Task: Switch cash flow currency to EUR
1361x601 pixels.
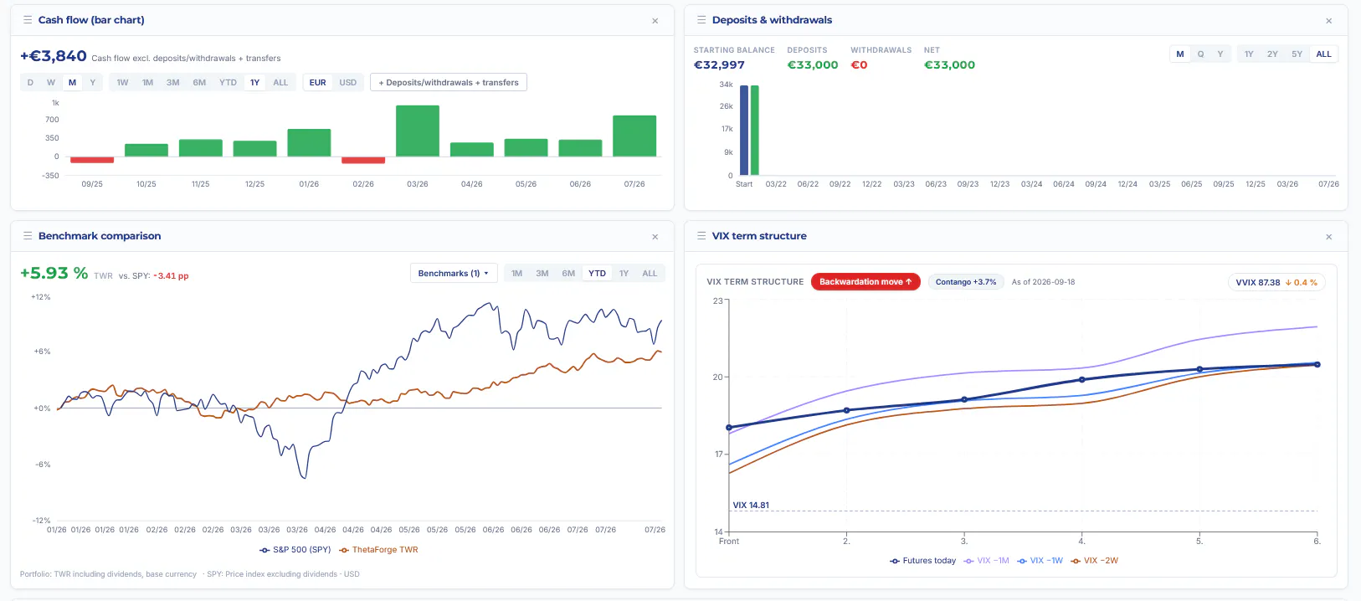Action: coord(318,82)
